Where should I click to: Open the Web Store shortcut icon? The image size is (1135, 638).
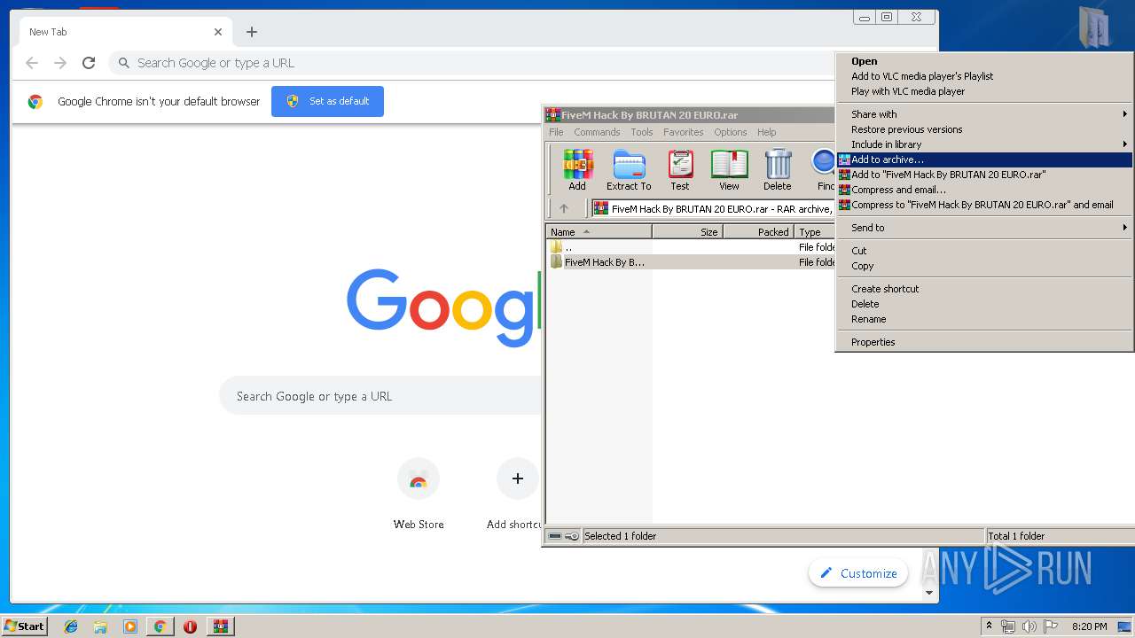pyautogui.click(x=419, y=479)
